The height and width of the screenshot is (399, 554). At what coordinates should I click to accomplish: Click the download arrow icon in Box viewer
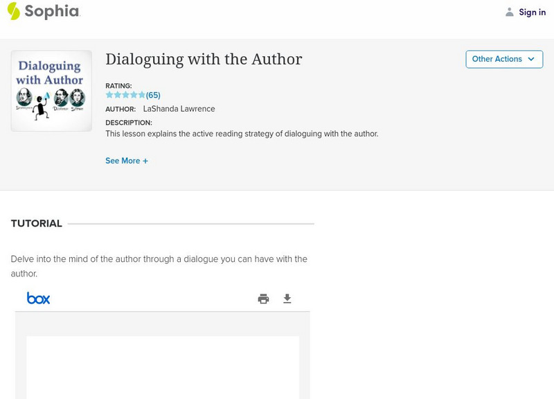287,299
